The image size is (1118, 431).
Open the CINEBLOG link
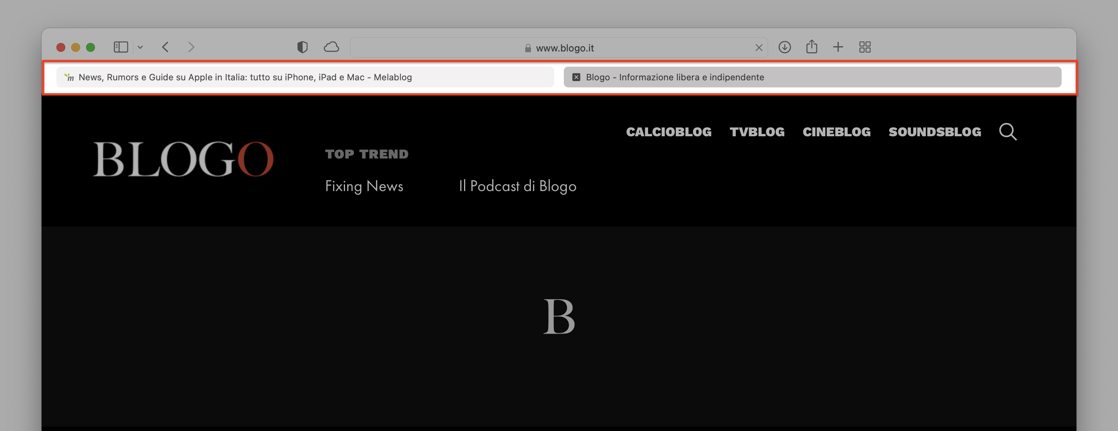tap(836, 132)
